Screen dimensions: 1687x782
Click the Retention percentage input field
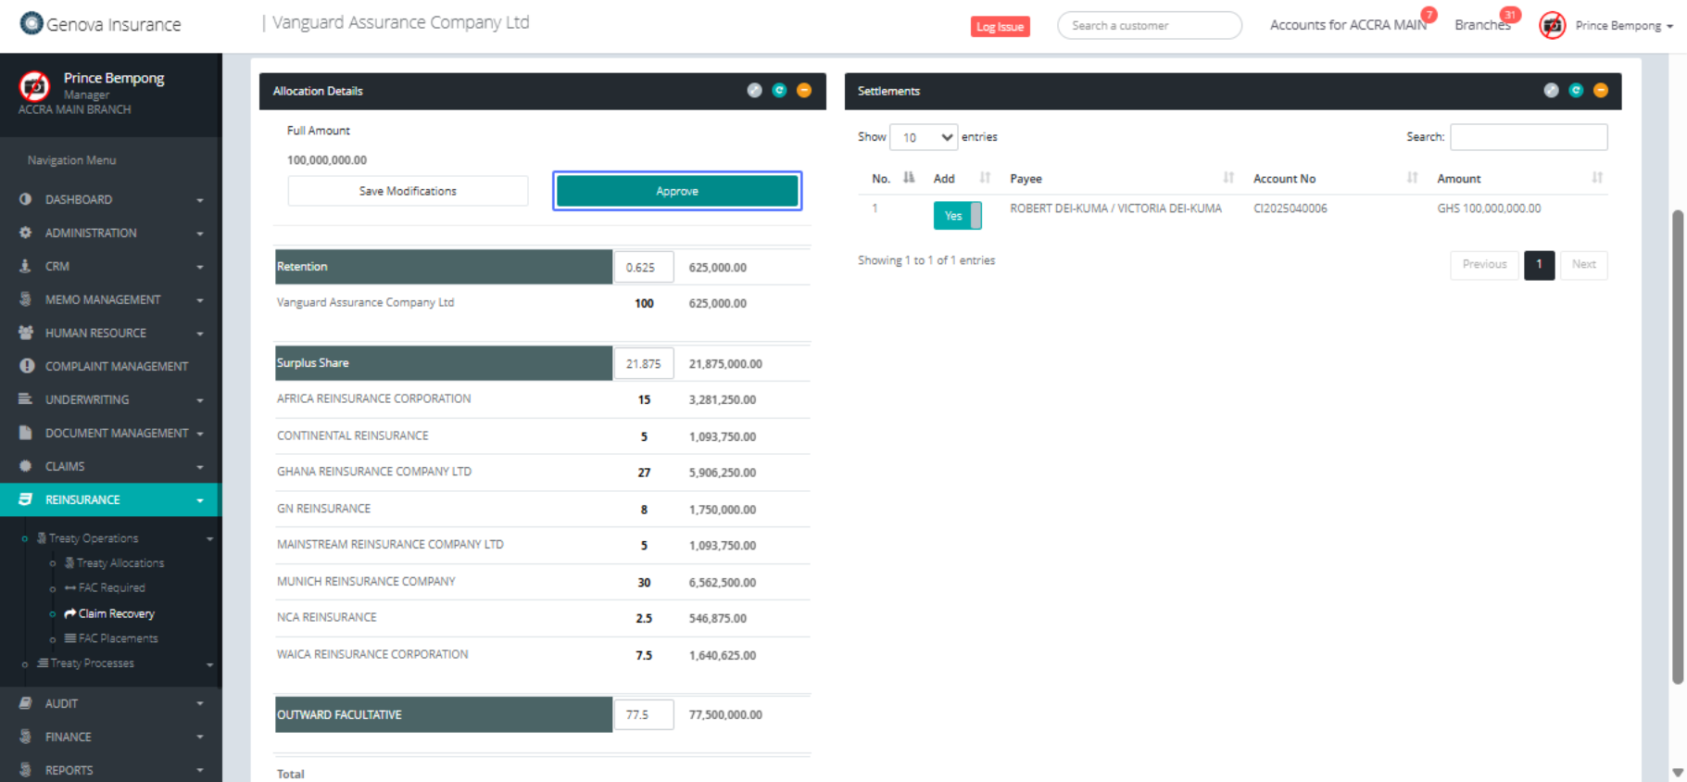pos(643,268)
